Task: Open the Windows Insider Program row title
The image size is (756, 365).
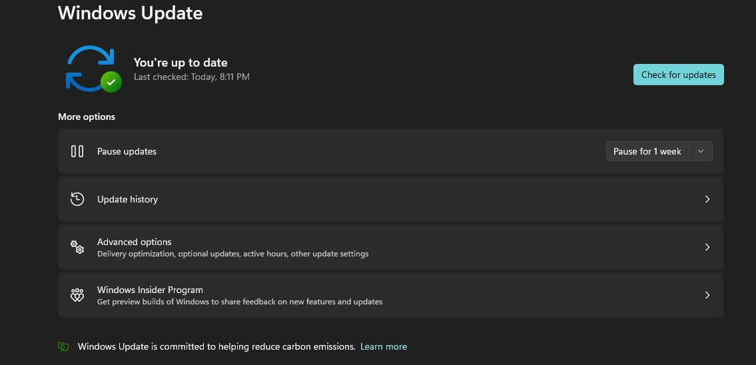Action: (x=150, y=290)
